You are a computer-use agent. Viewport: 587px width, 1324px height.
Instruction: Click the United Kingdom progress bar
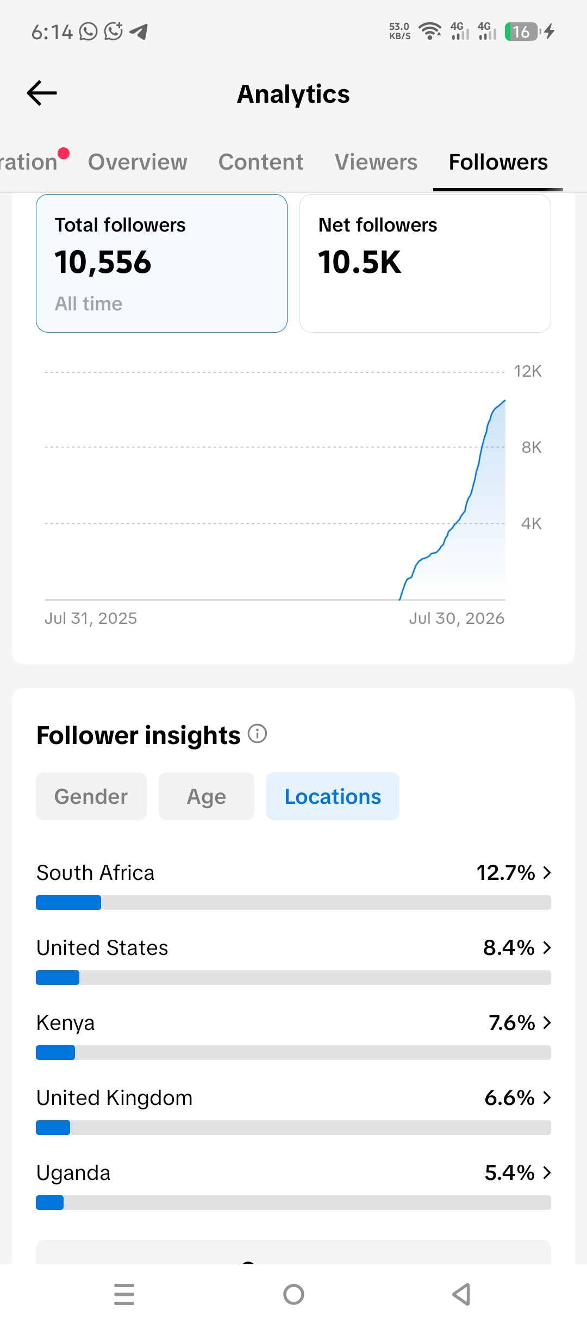(x=293, y=1127)
